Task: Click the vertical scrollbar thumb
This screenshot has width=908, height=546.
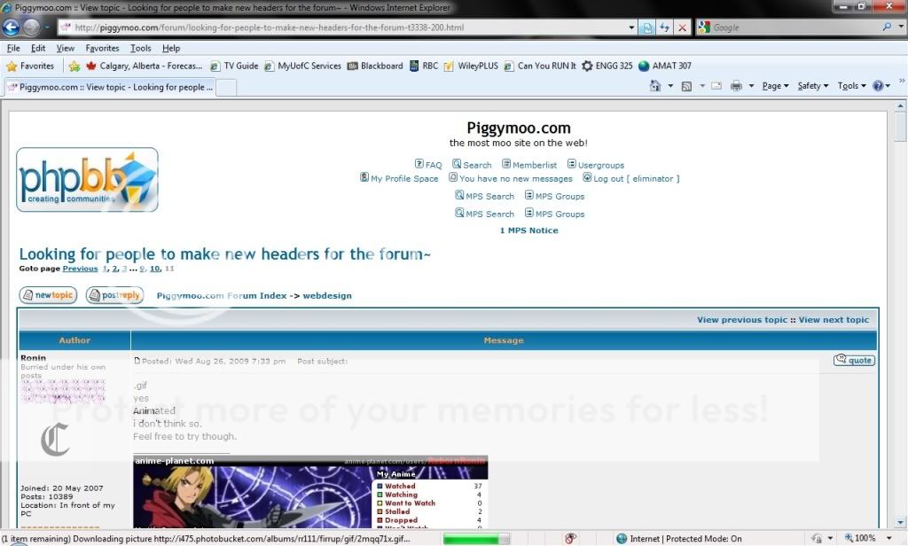Action: 900,128
